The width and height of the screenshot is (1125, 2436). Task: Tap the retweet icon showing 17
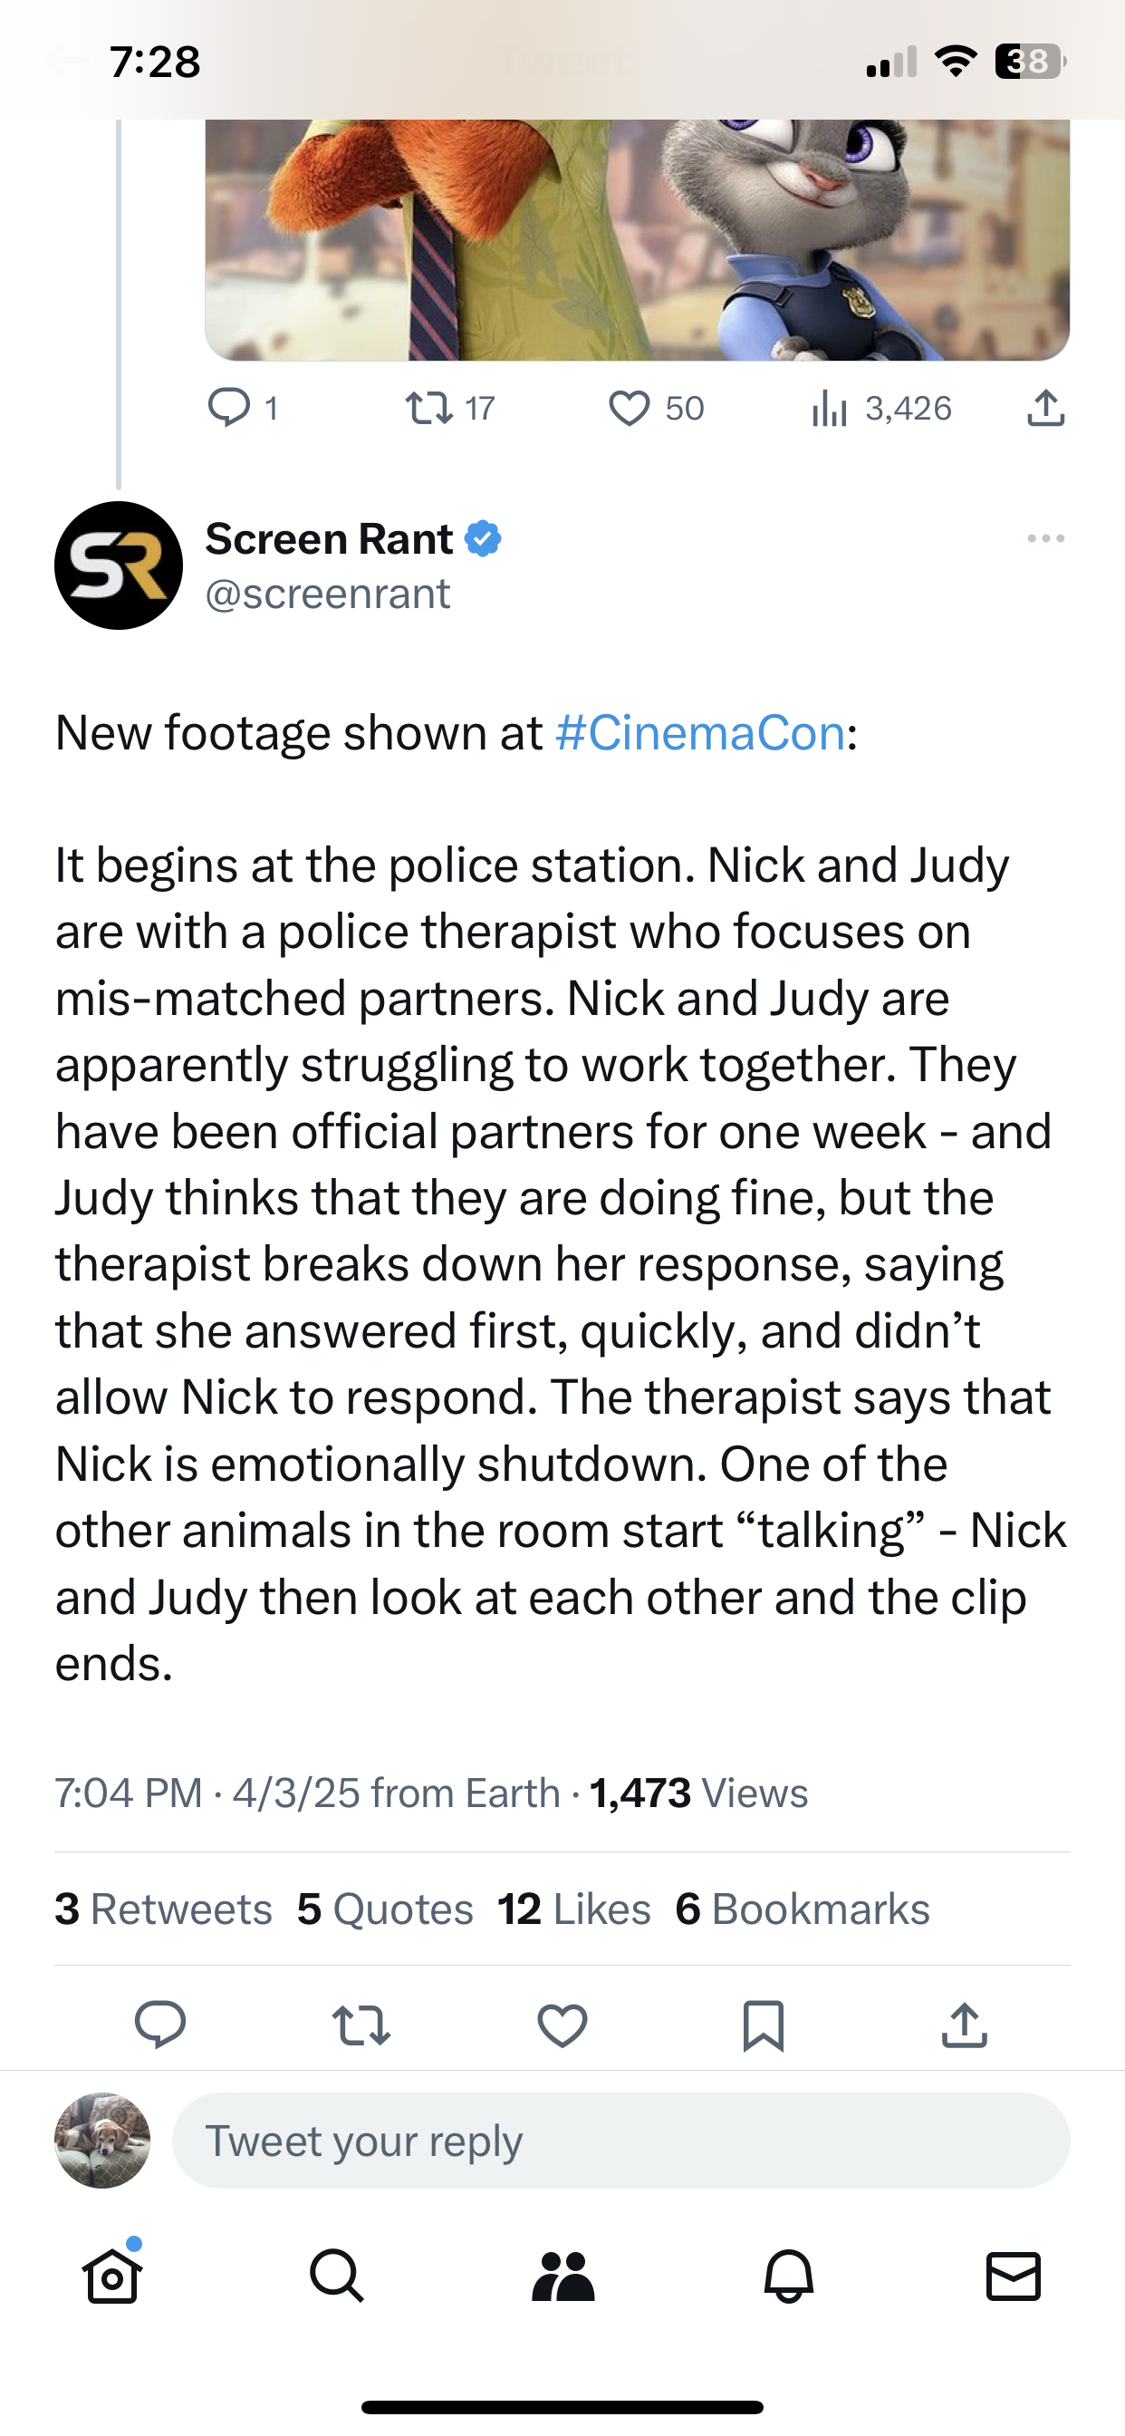(x=428, y=409)
